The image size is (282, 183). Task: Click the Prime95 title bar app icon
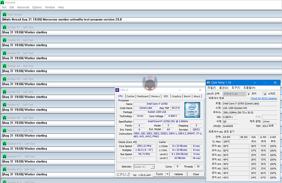click(2, 3)
